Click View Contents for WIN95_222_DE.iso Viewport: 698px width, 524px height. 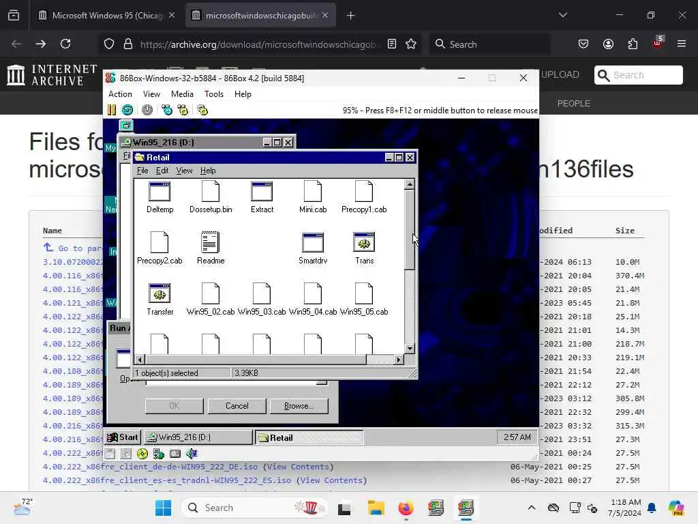299,467
